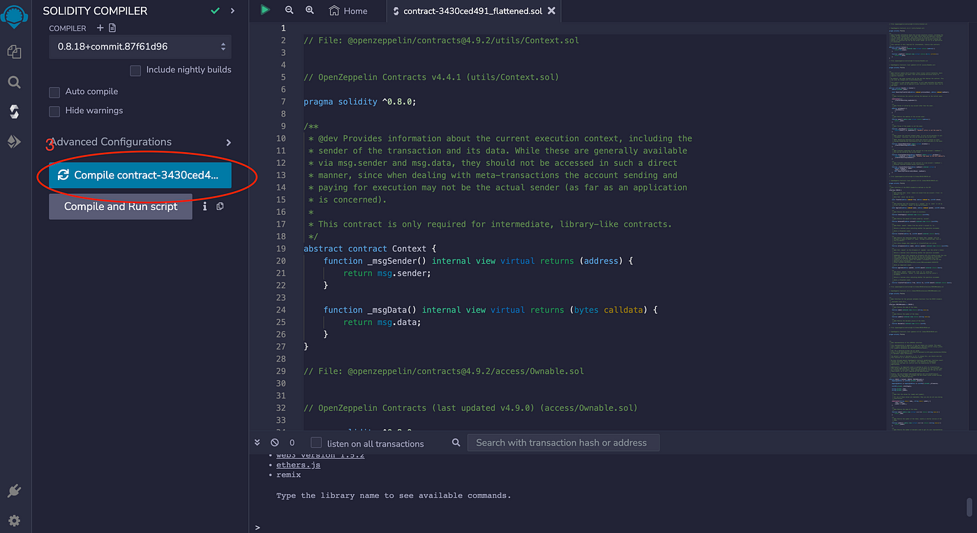Open the Plugin manager
This screenshot has height=533, width=977.
click(14, 491)
